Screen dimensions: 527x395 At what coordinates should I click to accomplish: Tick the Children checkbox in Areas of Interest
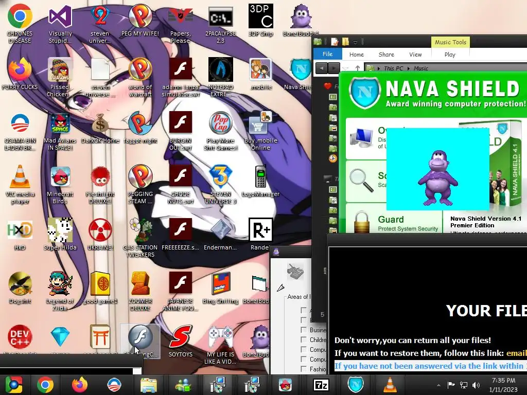point(304,339)
